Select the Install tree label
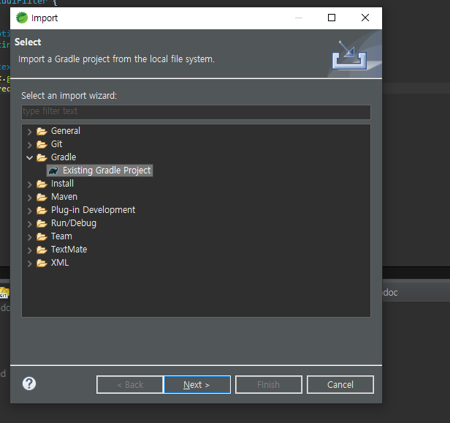 coord(62,184)
